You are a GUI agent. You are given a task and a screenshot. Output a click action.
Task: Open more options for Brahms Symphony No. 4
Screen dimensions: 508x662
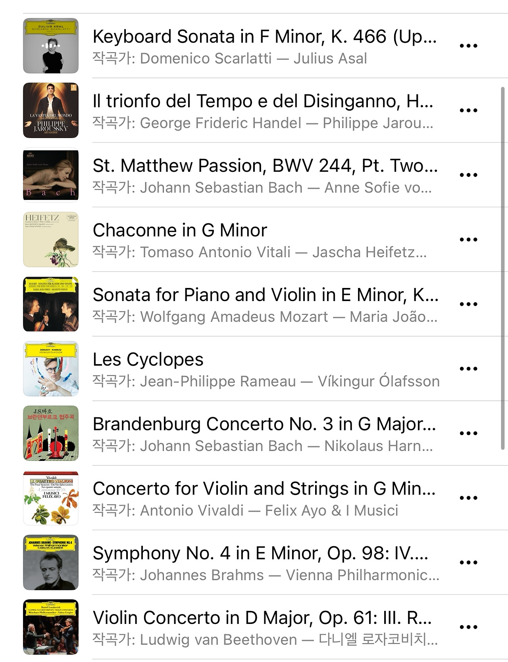coord(468,563)
